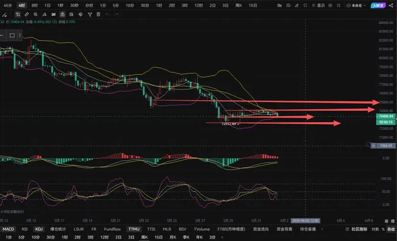
Task: Toggle the KDJ indicator
Action: click(x=39, y=229)
